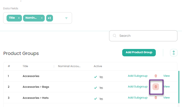The width and height of the screenshot is (182, 107).
Task: Click the Active checkmark for Accessories > Bags
Action: click(x=95, y=88)
